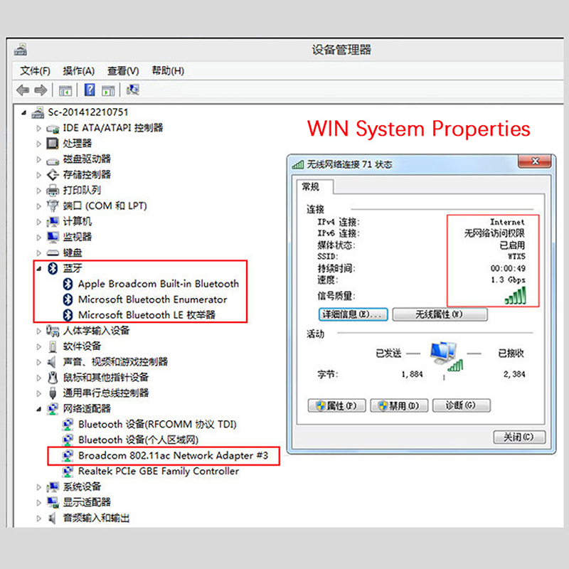Select Apple Broadcom Built-in Bluetooth device
569x569 pixels.
(158, 283)
